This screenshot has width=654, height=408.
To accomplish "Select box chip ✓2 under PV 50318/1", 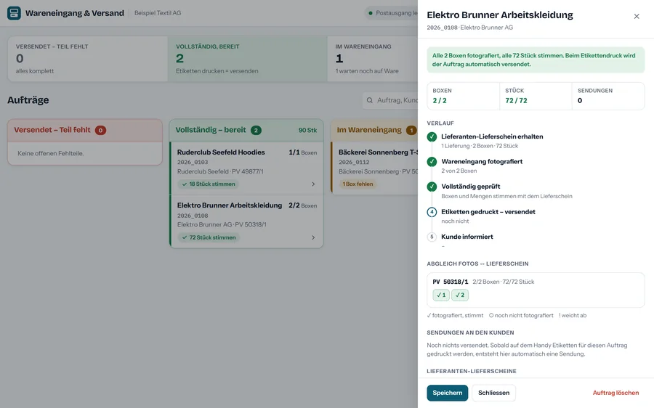I will tap(460, 295).
